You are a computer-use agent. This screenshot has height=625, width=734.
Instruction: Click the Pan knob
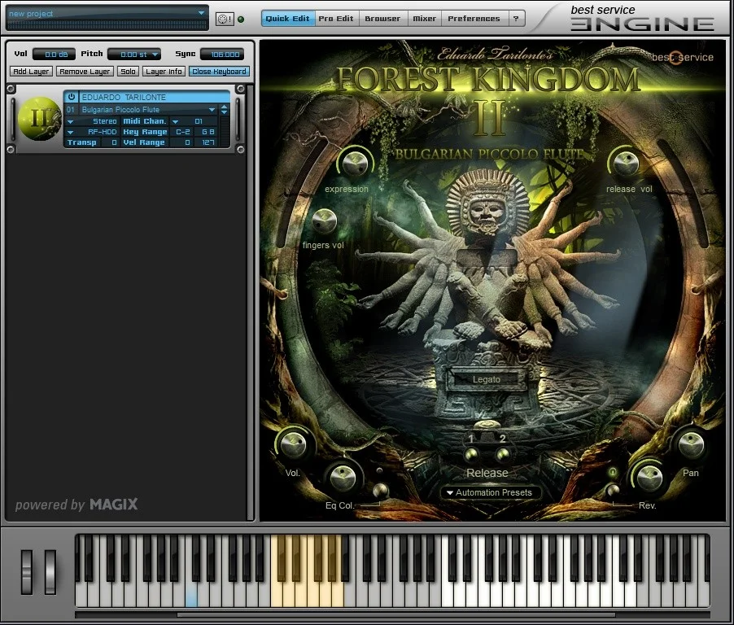[691, 444]
